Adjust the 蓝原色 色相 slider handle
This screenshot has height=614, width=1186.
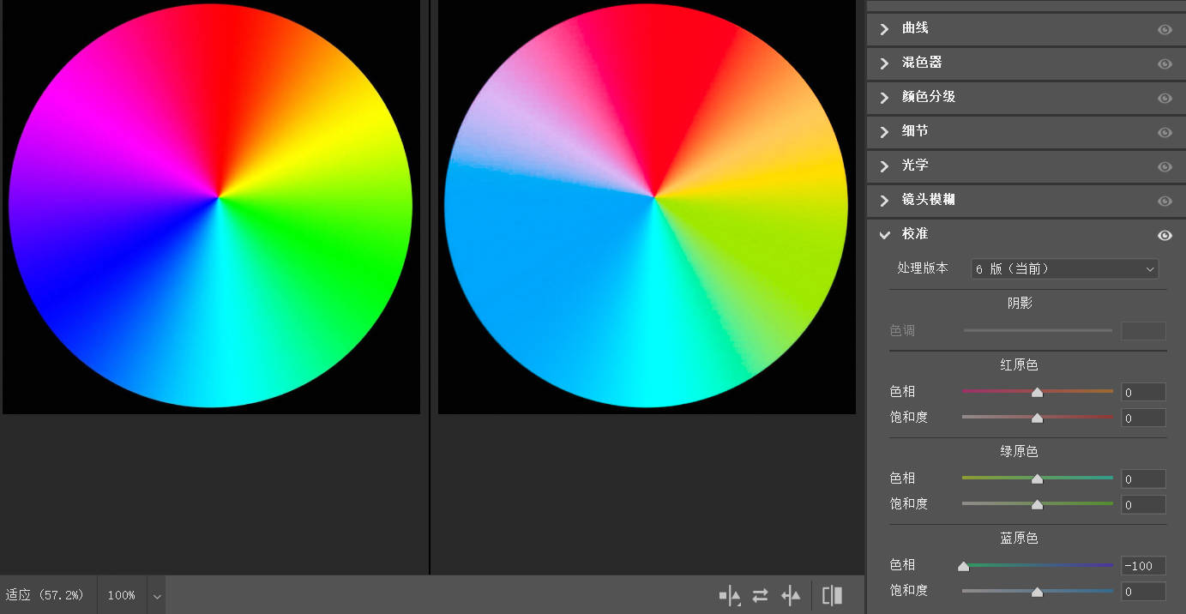click(963, 566)
